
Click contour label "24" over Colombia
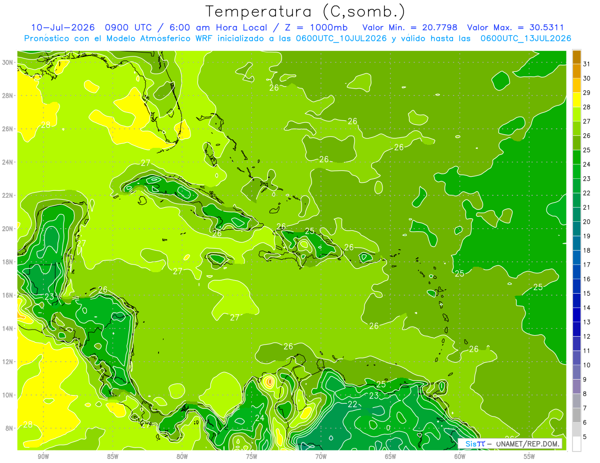(x=259, y=418)
